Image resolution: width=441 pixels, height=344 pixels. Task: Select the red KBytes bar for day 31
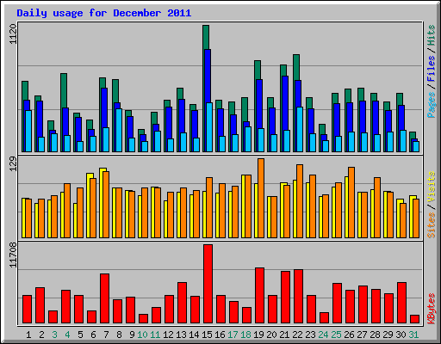pyautogui.click(x=415, y=319)
